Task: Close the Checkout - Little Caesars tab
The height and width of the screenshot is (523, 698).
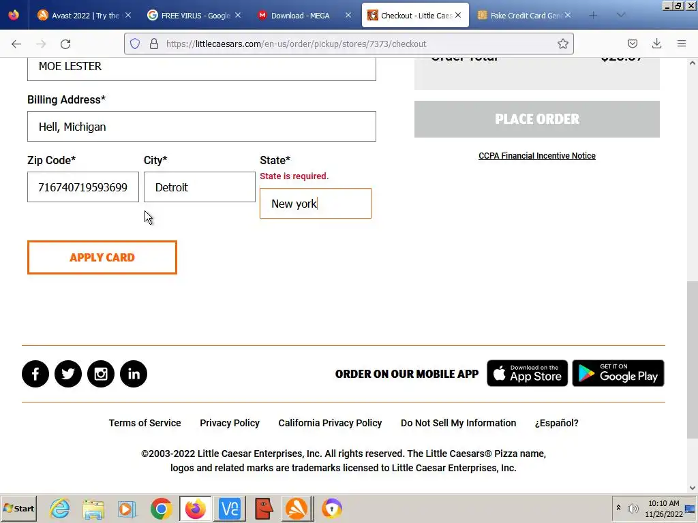Action: 458,15
